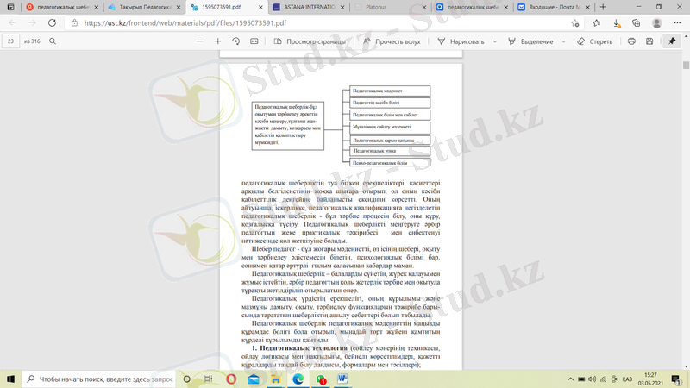Open the notification center
This screenshot has width=690, height=388.
coord(676,379)
